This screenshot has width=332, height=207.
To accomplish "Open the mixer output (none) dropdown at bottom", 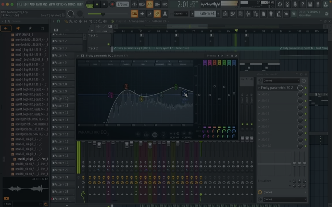I will [285, 199].
